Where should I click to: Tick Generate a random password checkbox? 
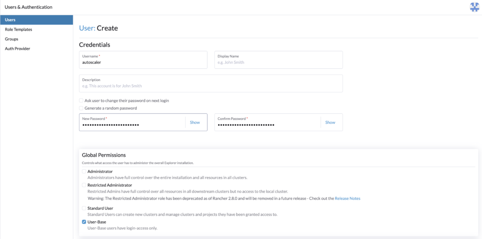[x=81, y=108]
